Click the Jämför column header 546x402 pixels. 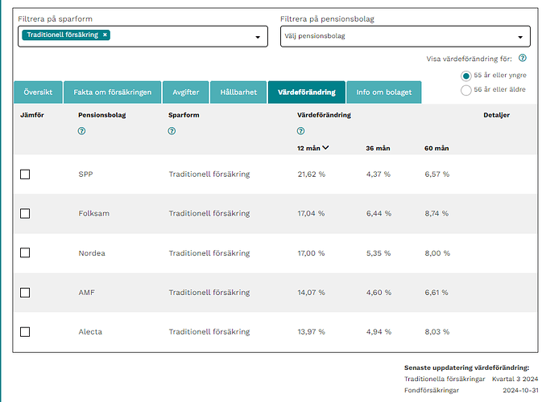32,115
